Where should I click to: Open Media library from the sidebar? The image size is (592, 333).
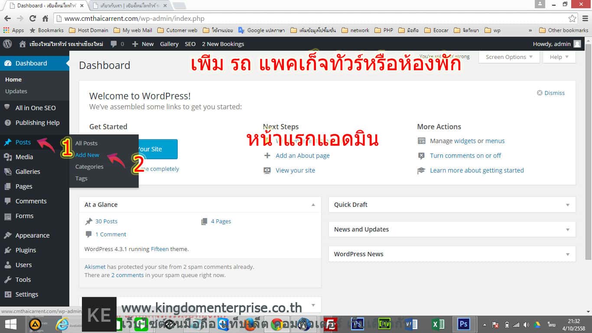pos(24,157)
